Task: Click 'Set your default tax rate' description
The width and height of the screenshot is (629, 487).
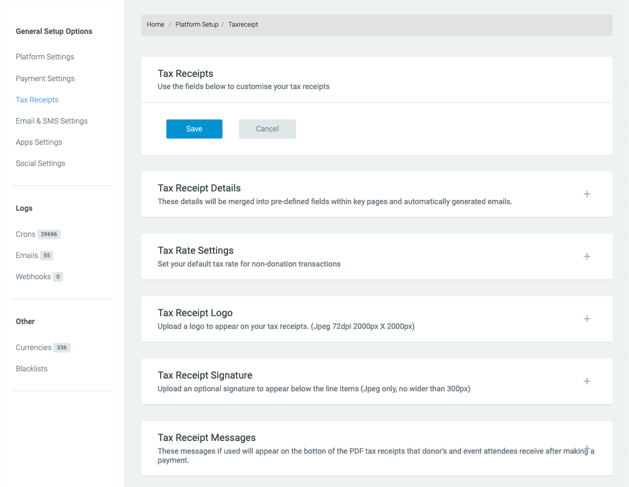Action: coord(249,264)
